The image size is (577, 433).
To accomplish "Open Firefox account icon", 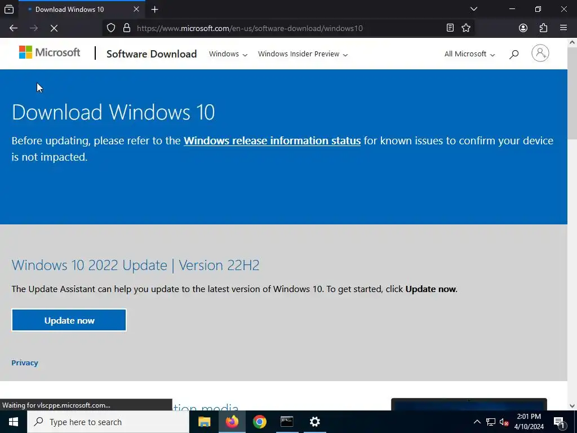I will (523, 28).
